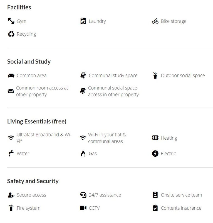This screenshot has height=223, width=213.
Task: Click the Water tap icon
Action: 11,154
